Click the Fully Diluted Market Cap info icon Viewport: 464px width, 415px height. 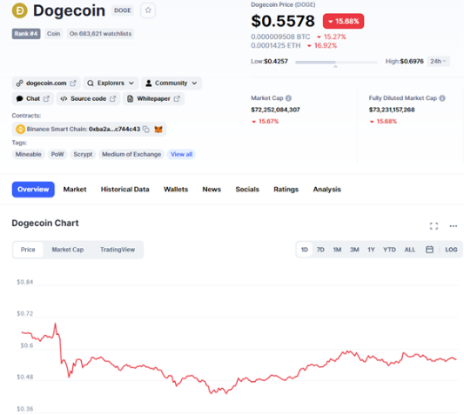442,98
